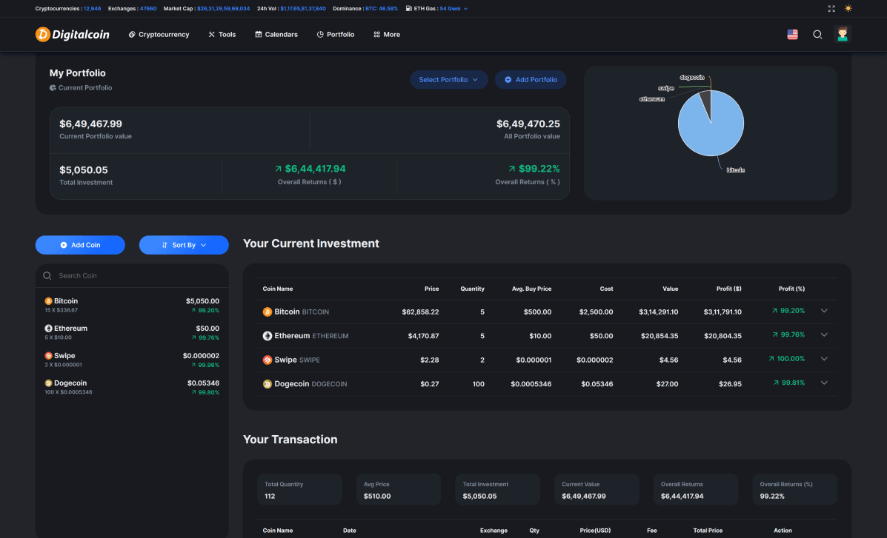
Task: Select Ethereum in the coin sidebar list
Action: point(132,332)
